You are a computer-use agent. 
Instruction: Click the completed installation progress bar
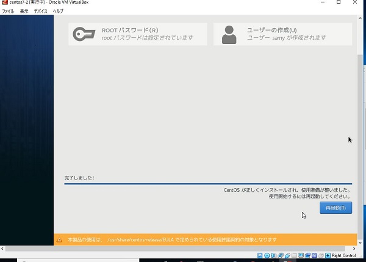pyautogui.click(x=208, y=184)
